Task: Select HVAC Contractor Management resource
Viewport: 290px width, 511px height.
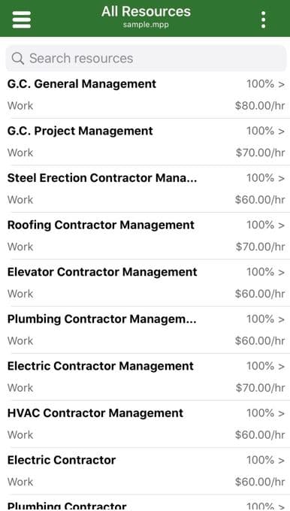Action: (145, 424)
